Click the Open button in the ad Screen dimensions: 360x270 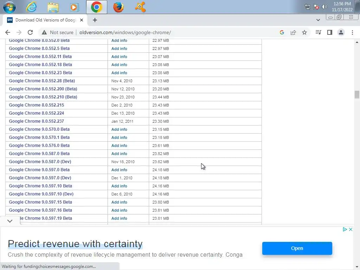[297, 248]
